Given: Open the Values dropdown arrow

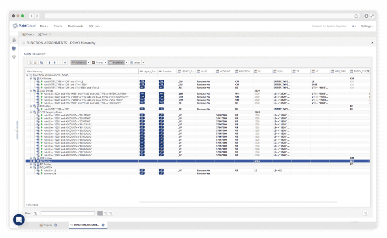Looking at the screenshot, I should tap(143, 62).
